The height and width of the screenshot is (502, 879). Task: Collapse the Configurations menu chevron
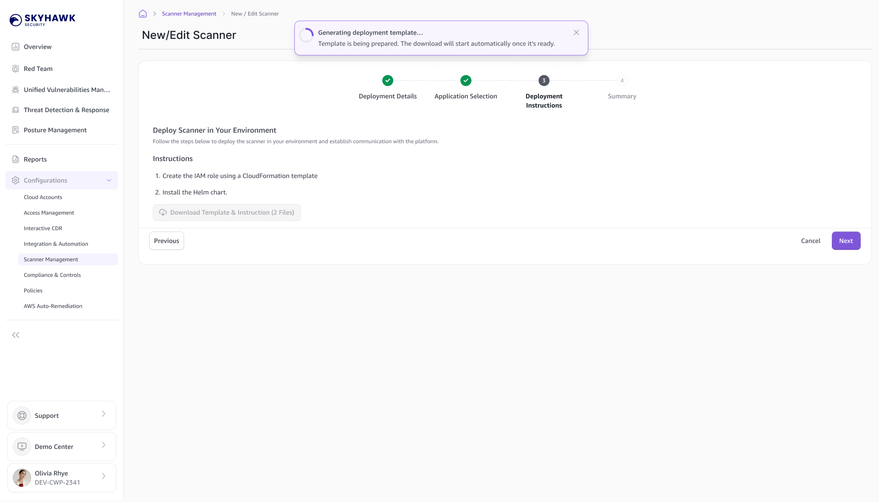point(109,180)
